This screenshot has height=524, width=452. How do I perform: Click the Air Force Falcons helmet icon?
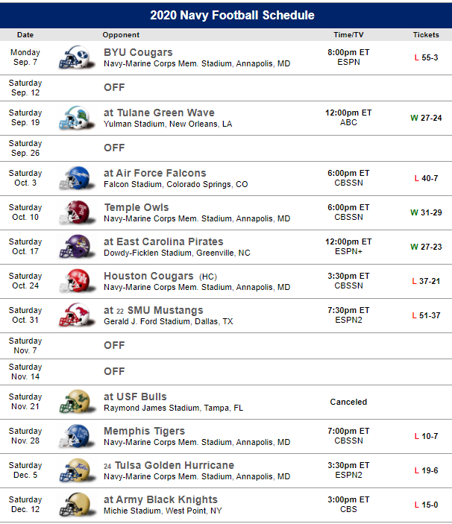pyautogui.click(x=74, y=178)
